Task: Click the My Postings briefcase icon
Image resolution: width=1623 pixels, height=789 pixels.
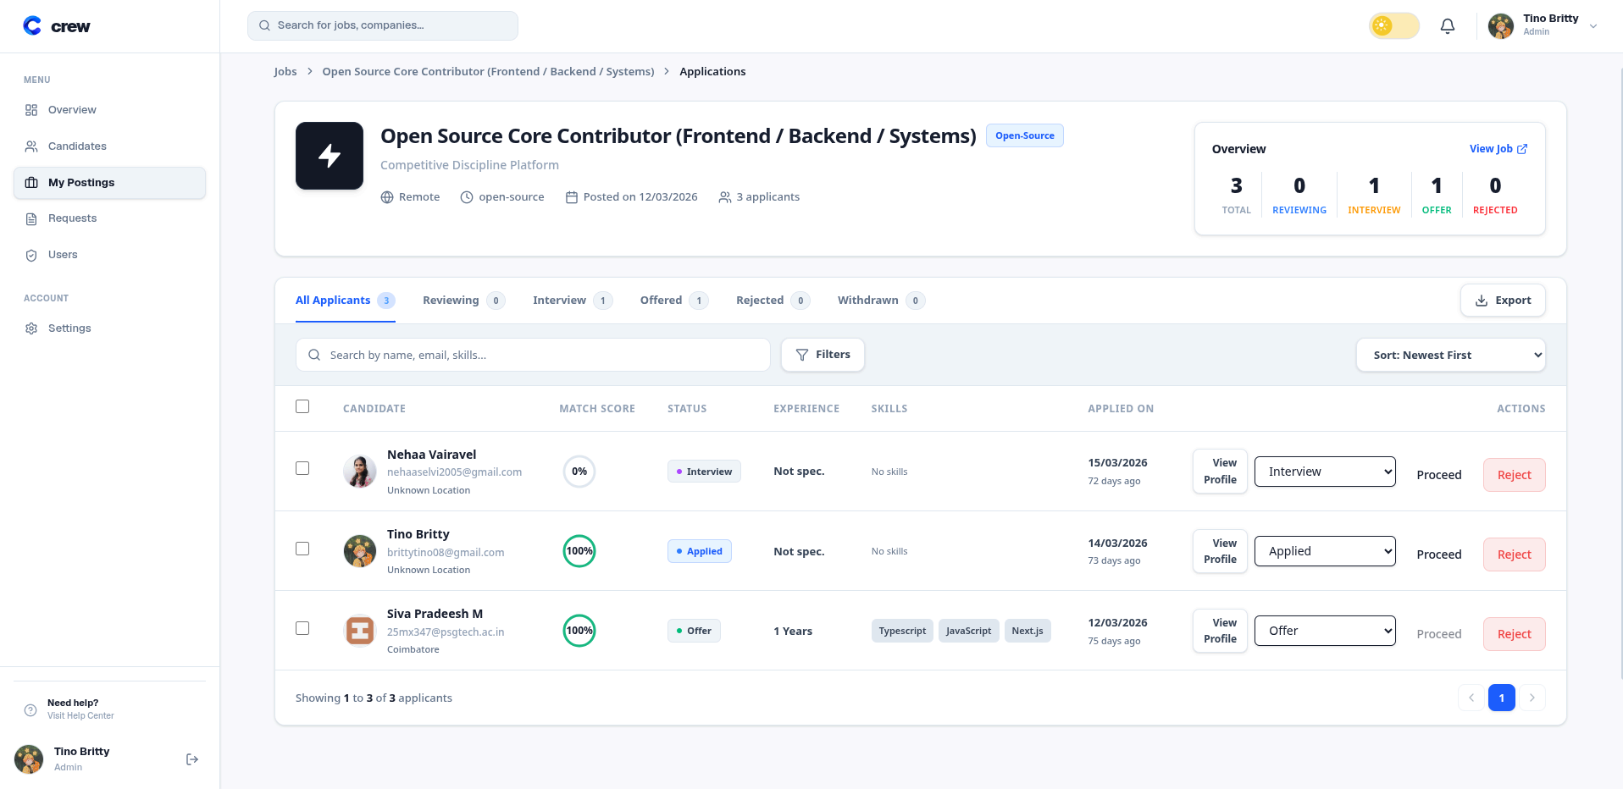Action: pos(31,183)
